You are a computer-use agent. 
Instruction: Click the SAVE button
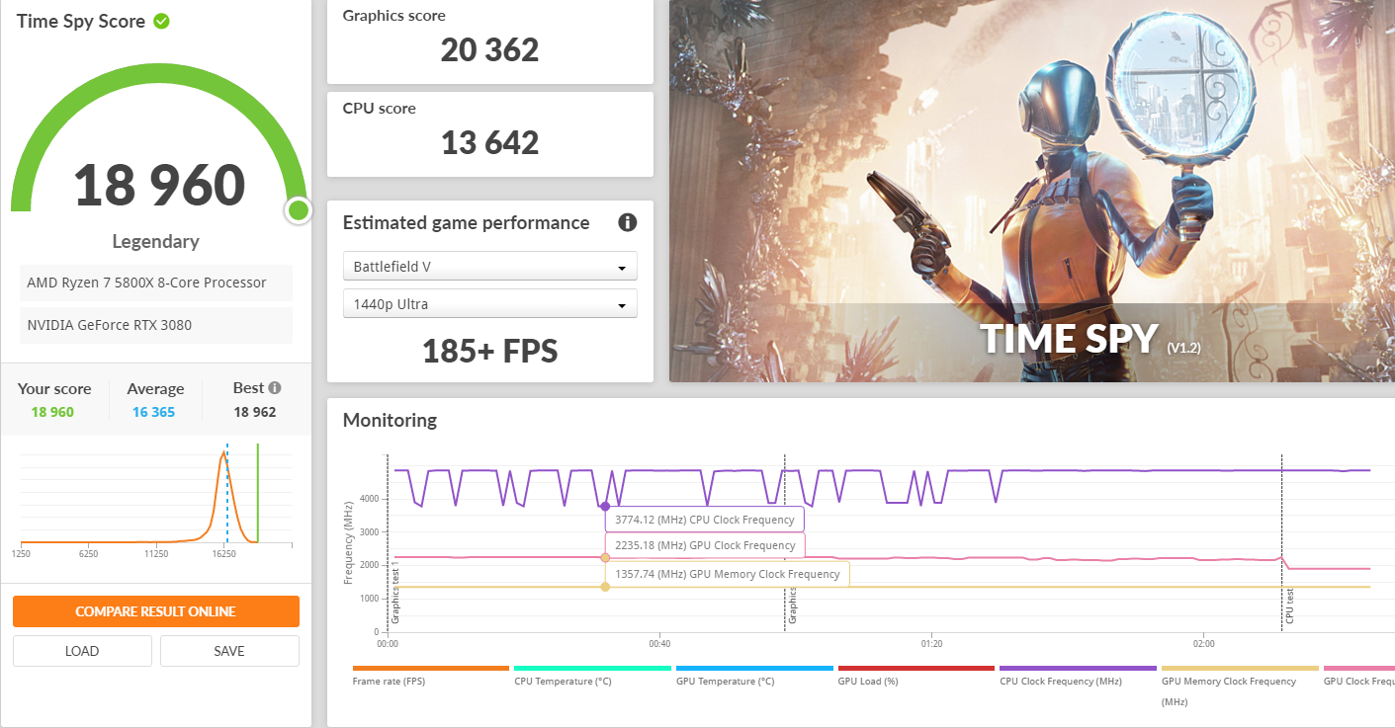click(x=229, y=651)
